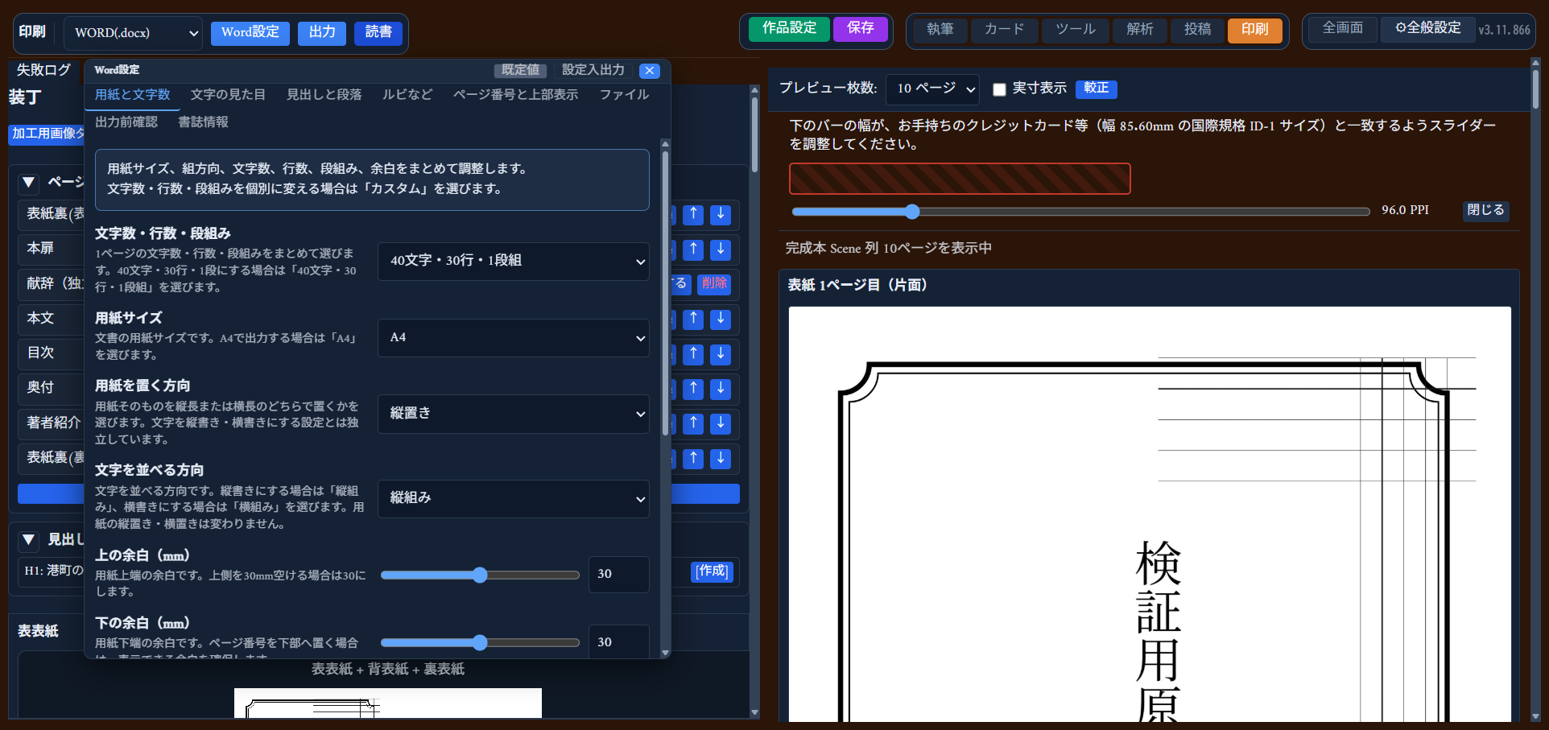The image size is (1549, 730).
Task: Move 表紙裏(裏) row down
Action: 721,459
